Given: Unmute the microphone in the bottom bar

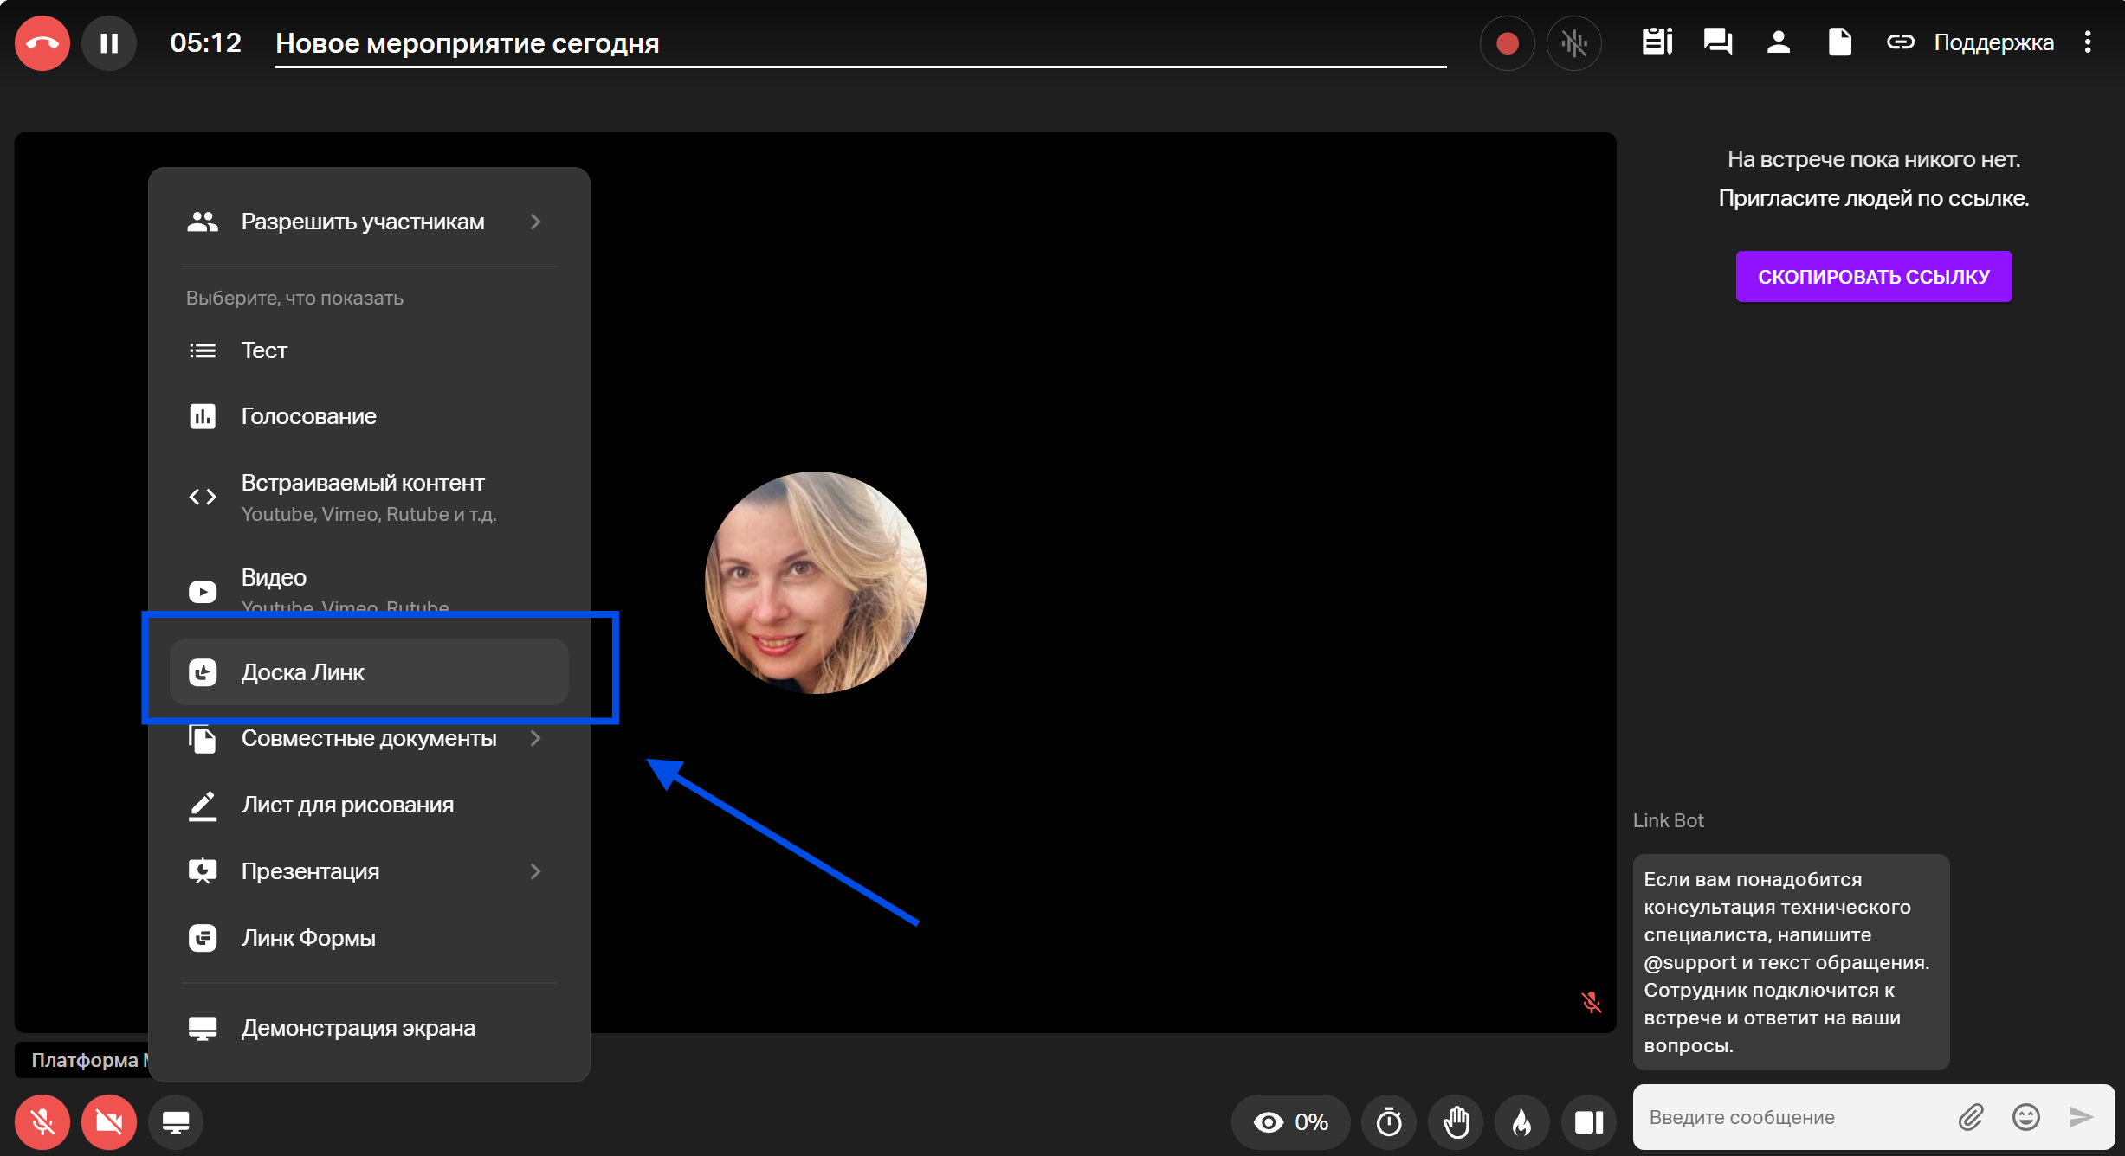Looking at the screenshot, I should (42, 1122).
